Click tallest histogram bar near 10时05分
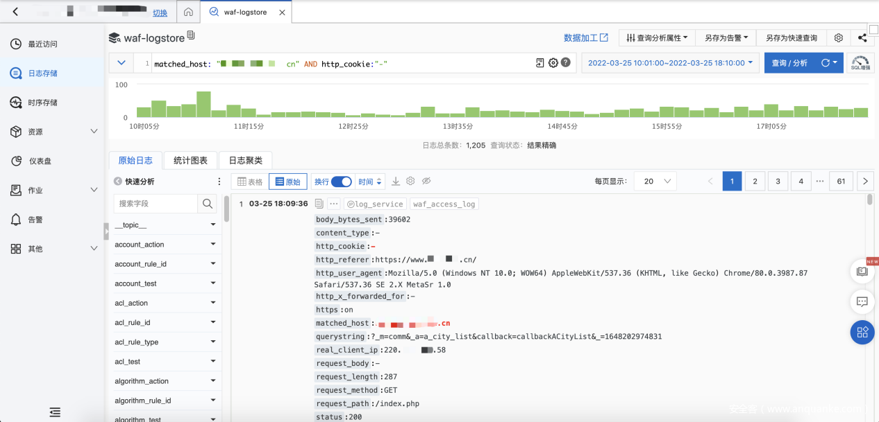 203,104
